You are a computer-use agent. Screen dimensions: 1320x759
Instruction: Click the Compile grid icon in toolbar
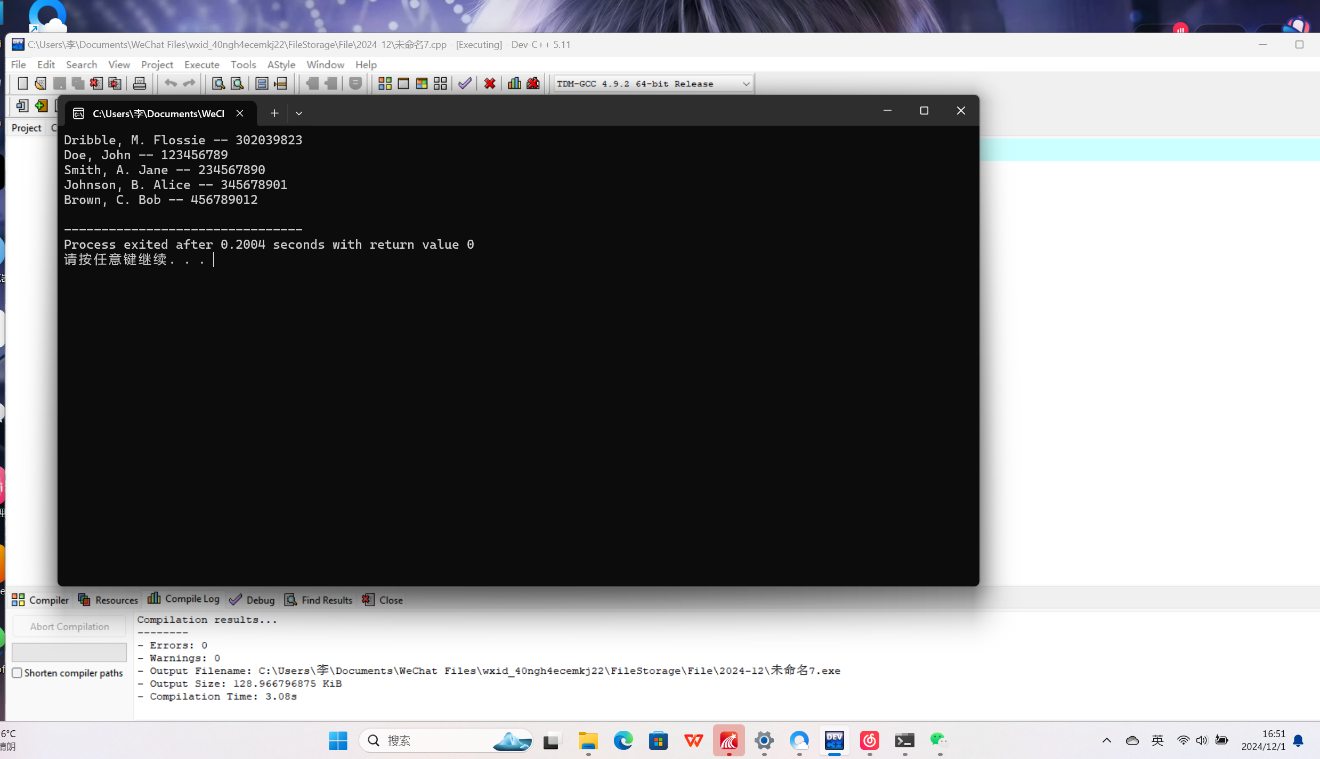pos(385,84)
